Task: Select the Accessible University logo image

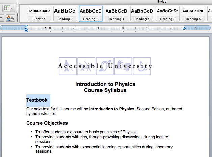Action: tap(105, 66)
